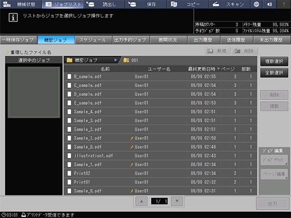Click the 新規 new folder button
The image size is (291, 218).
click(x=218, y=51)
